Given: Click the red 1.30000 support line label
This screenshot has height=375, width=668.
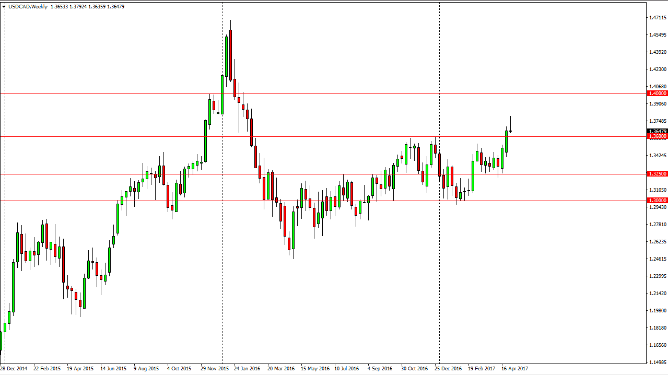Looking at the screenshot, I should (x=658, y=200).
